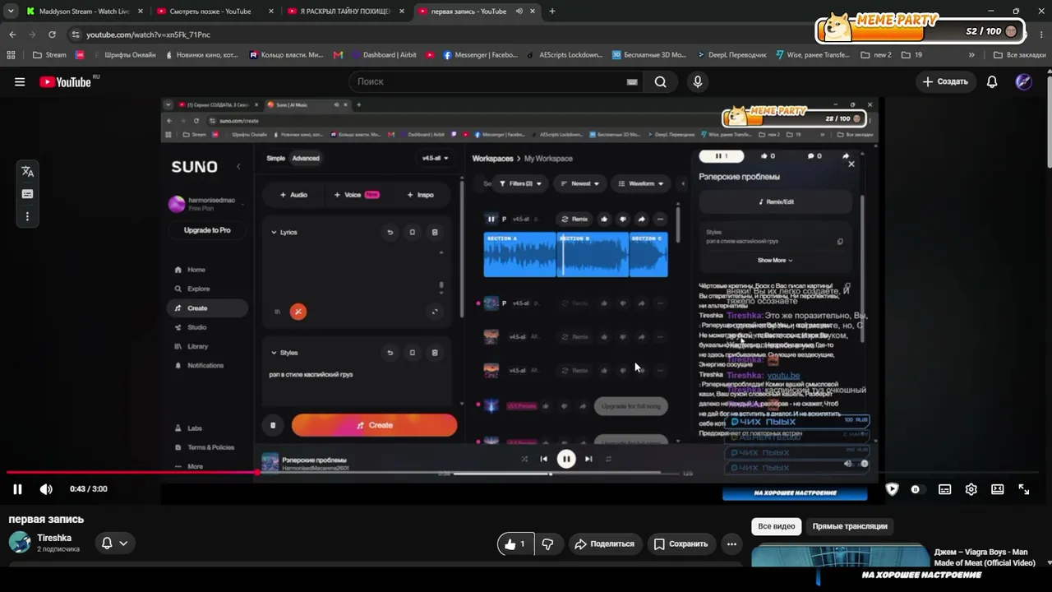This screenshot has height=592, width=1052.
Task: Open a new browser tab
Action: click(x=552, y=12)
